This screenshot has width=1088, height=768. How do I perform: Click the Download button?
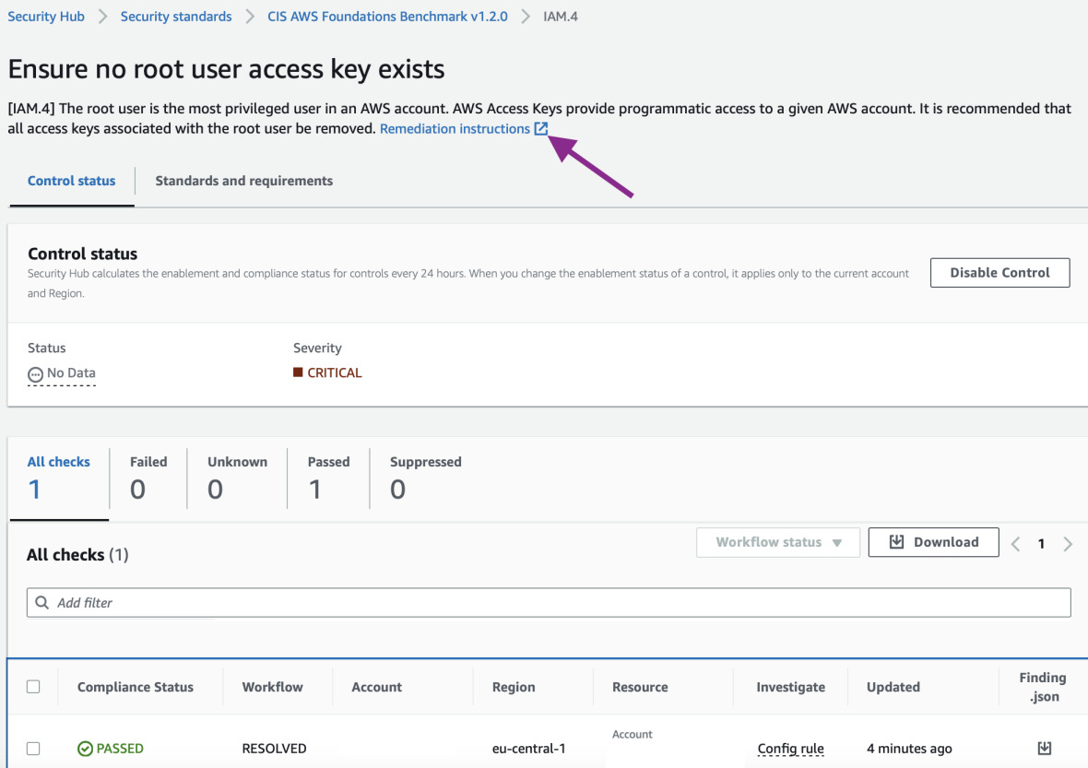tap(933, 542)
